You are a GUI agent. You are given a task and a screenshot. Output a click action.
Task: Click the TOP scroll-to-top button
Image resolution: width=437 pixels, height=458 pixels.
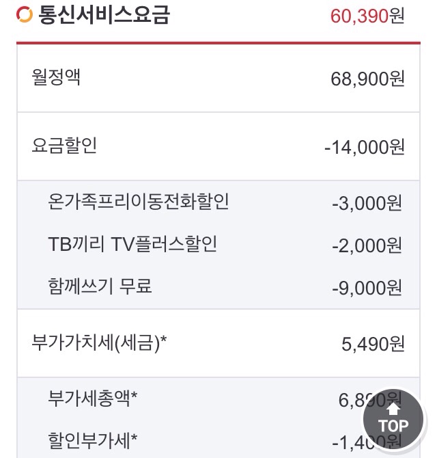pyautogui.click(x=393, y=418)
